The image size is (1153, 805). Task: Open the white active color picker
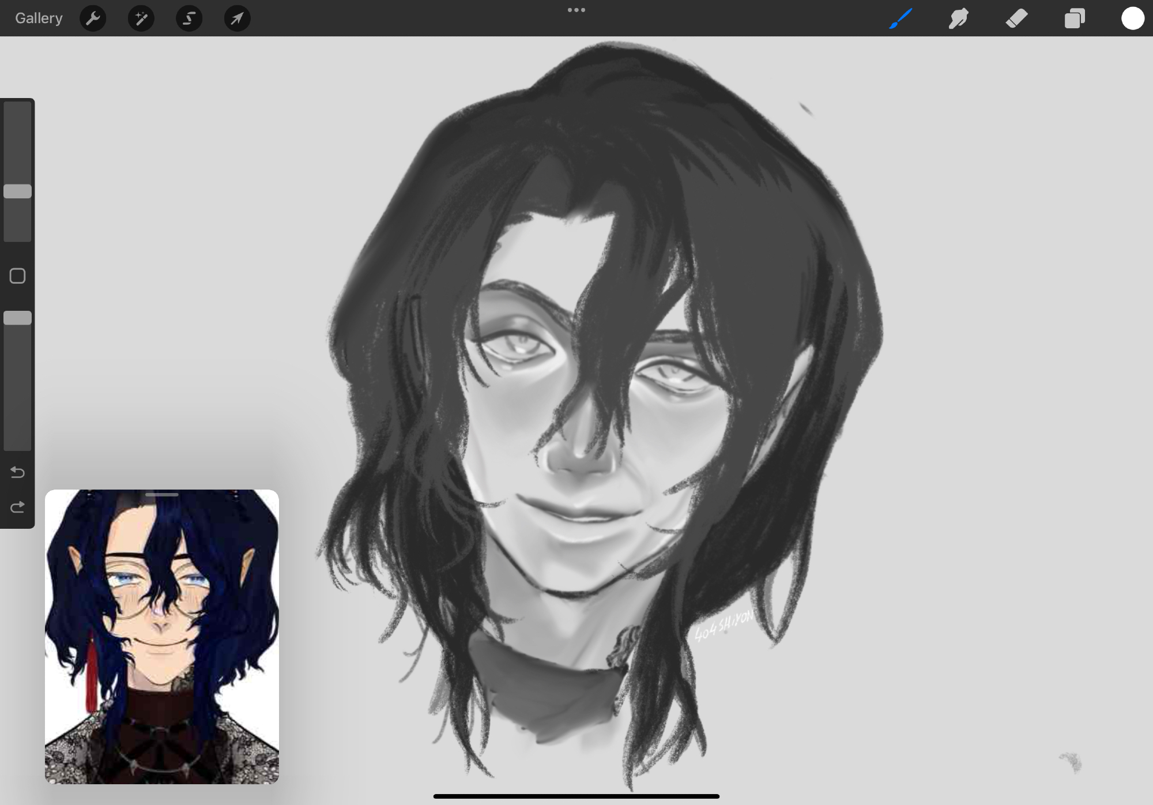(x=1132, y=18)
